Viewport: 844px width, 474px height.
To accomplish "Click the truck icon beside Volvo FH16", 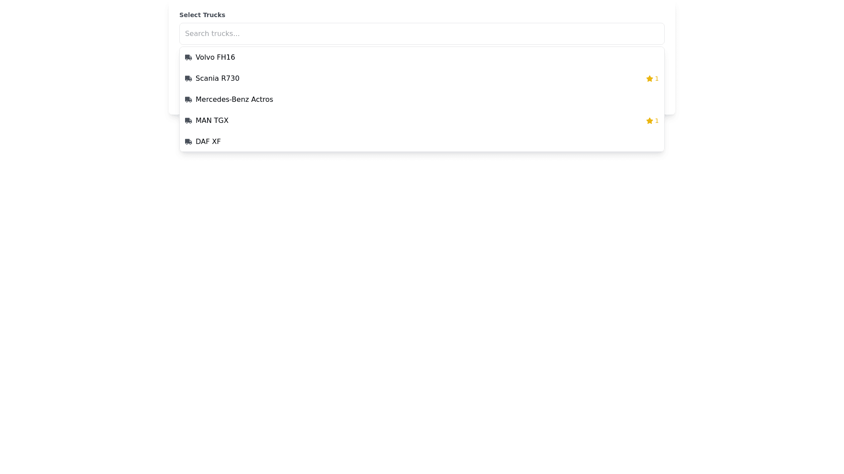I will (188, 57).
